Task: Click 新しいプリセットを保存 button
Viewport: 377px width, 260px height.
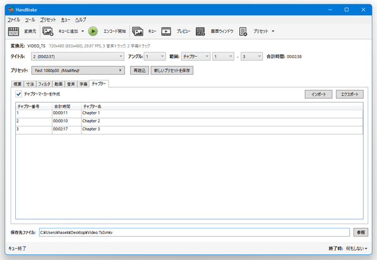Action: pos(172,70)
